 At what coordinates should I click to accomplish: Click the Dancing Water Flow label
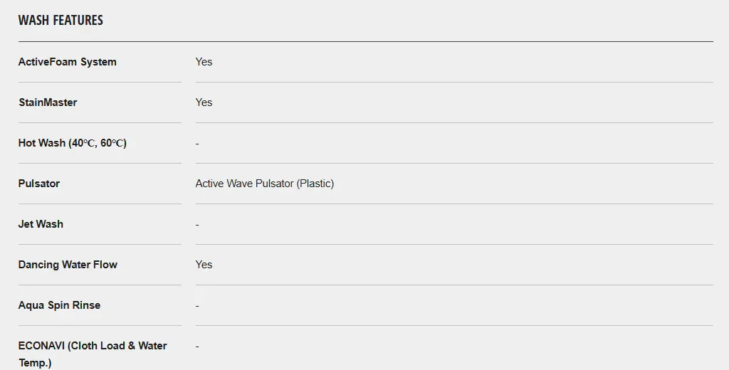68,265
